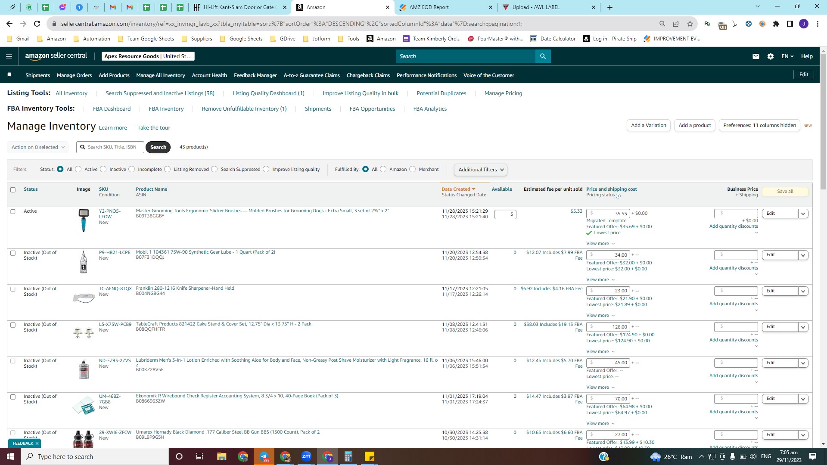Open the Settings gear in Seller Central

pyautogui.click(x=771, y=56)
